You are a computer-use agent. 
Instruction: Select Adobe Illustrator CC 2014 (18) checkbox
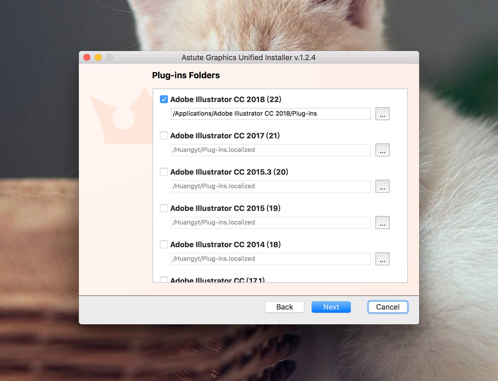click(164, 244)
